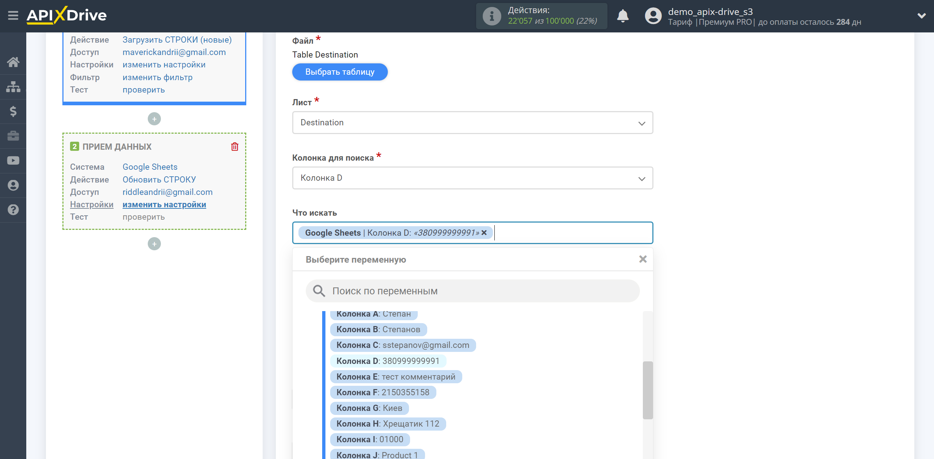Open the help question sidebar icon
The height and width of the screenshot is (459, 934).
pos(13,210)
